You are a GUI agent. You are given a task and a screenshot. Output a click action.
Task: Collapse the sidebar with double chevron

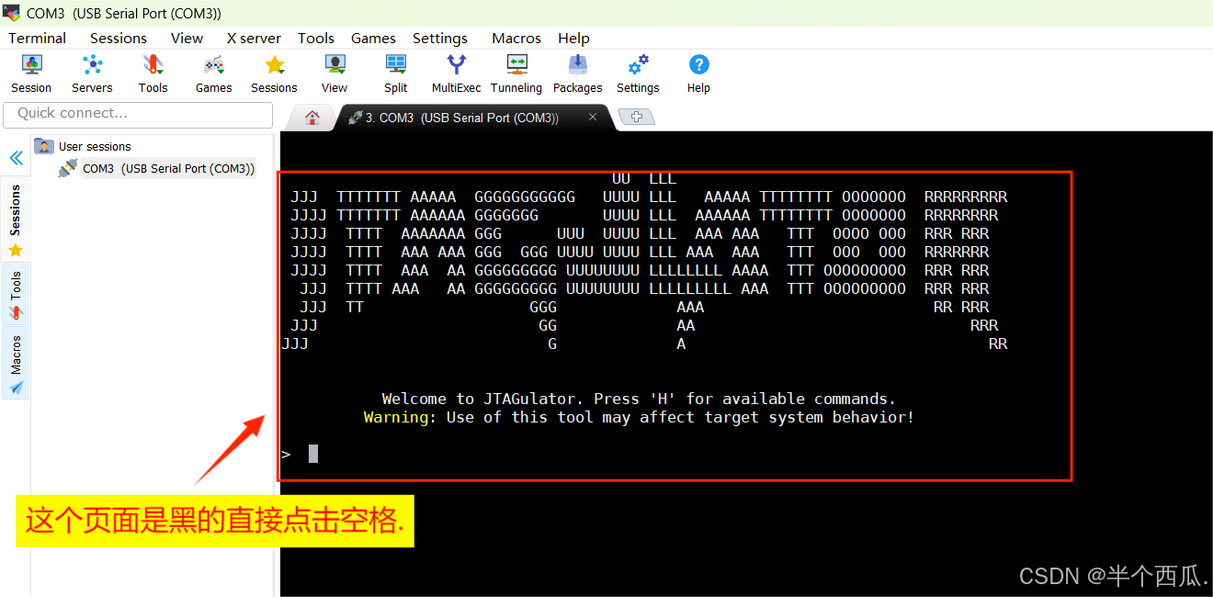coord(16,158)
